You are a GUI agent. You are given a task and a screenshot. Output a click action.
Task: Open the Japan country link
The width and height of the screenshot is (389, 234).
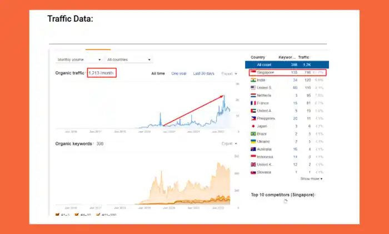click(x=262, y=126)
